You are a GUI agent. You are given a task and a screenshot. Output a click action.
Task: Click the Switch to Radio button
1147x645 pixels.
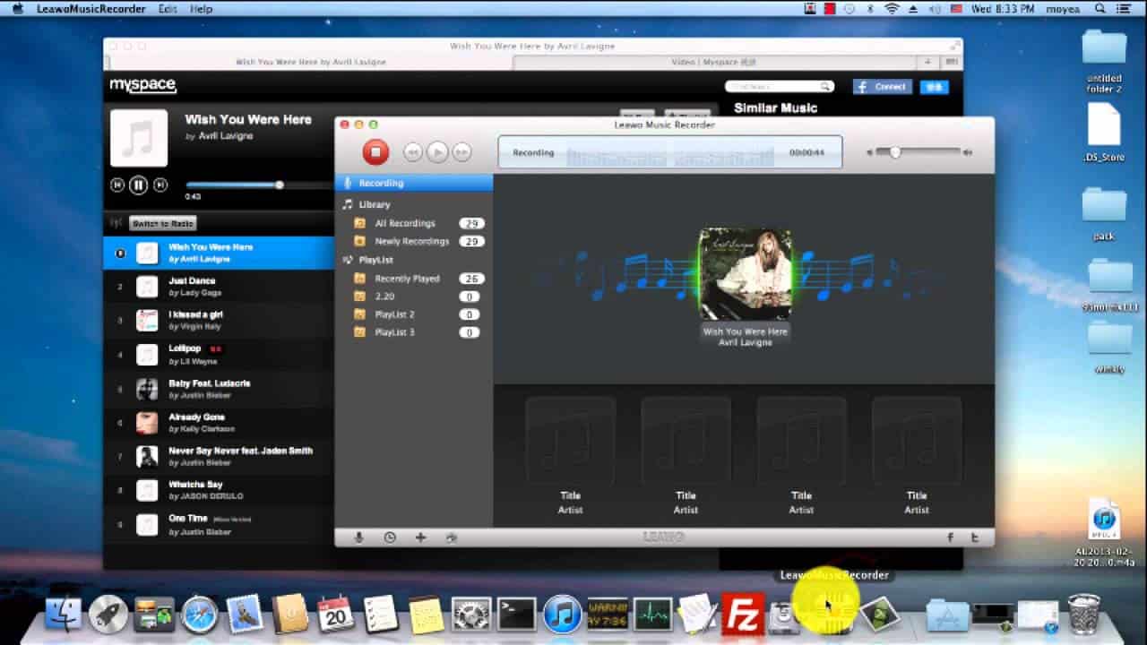pos(163,223)
